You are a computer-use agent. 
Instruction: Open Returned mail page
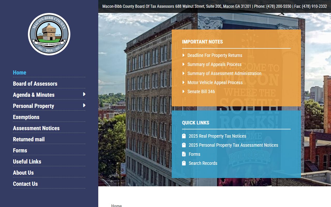[x=29, y=139]
